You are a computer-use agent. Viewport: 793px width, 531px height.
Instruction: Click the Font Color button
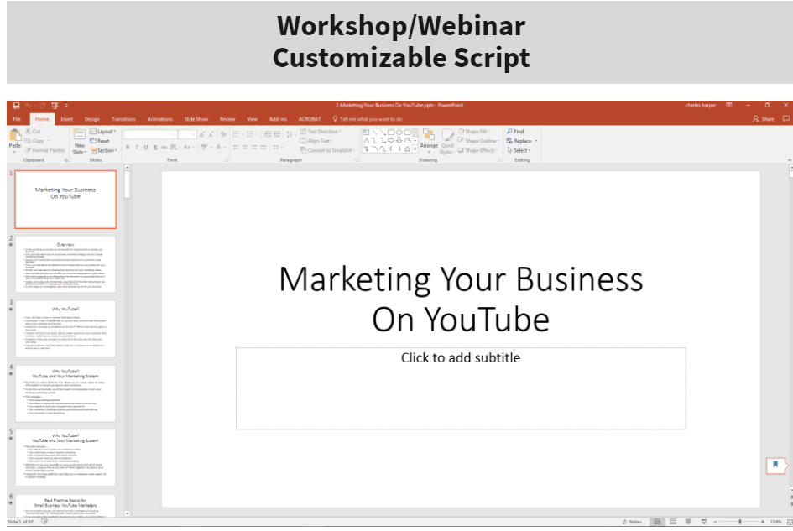(220, 148)
